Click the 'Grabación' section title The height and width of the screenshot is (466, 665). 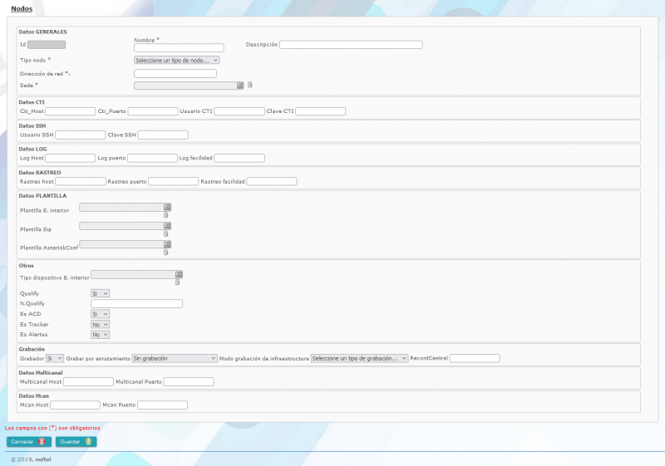pyautogui.click(x=32, y=350)
